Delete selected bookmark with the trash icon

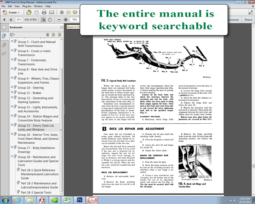(x=48, y=35)
